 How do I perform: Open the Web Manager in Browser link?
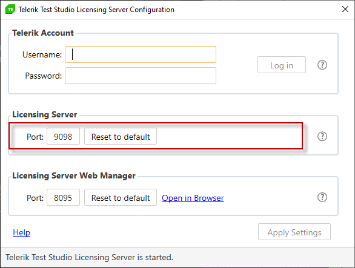(193, 198)
